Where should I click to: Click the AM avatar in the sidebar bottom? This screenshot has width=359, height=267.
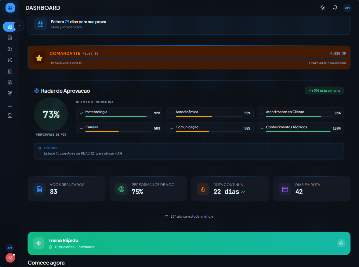(10, 248)
